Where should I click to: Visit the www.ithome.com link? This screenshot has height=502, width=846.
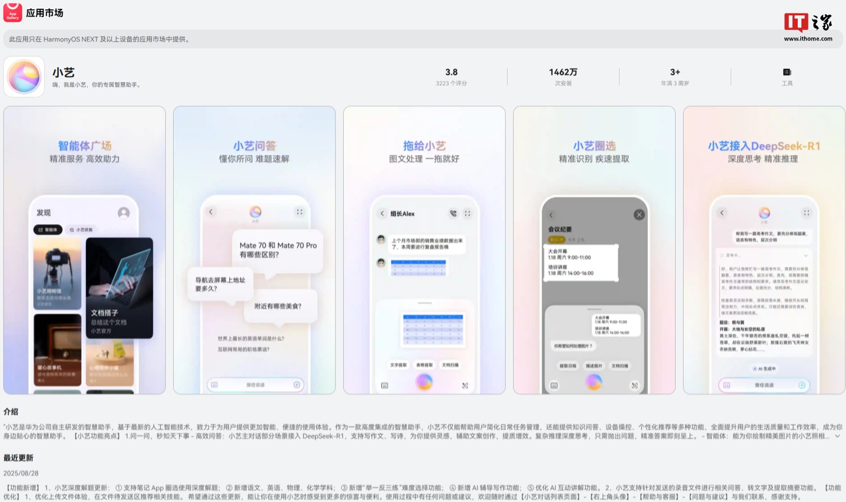pyautogui.click(x=808, y=38)
